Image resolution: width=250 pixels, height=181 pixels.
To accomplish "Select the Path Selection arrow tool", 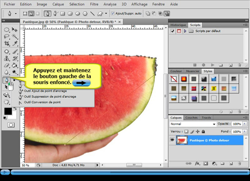I will [x=6, y=87].
